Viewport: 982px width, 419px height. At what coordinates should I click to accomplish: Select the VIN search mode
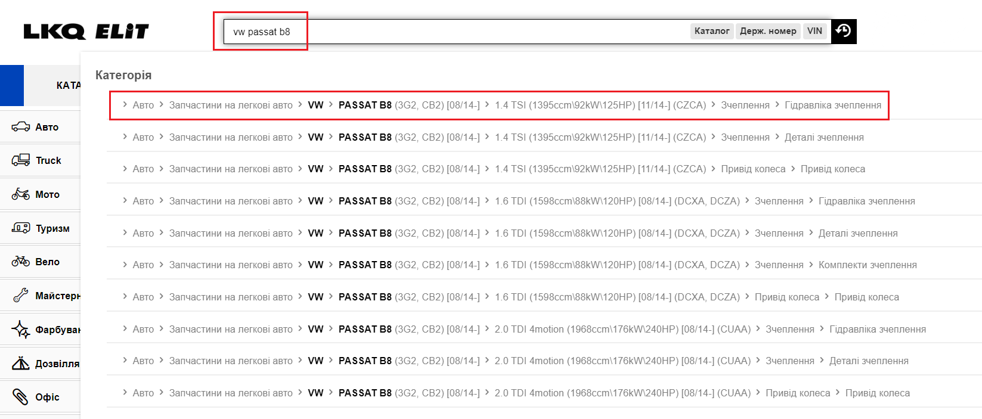pyautogui.click(x=814, y=31)
